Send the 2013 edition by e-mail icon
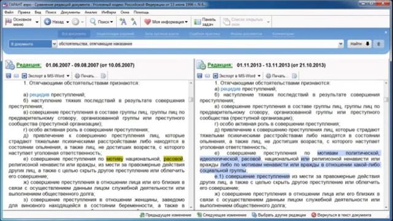 pyautogui.click(x=208, y=76)
